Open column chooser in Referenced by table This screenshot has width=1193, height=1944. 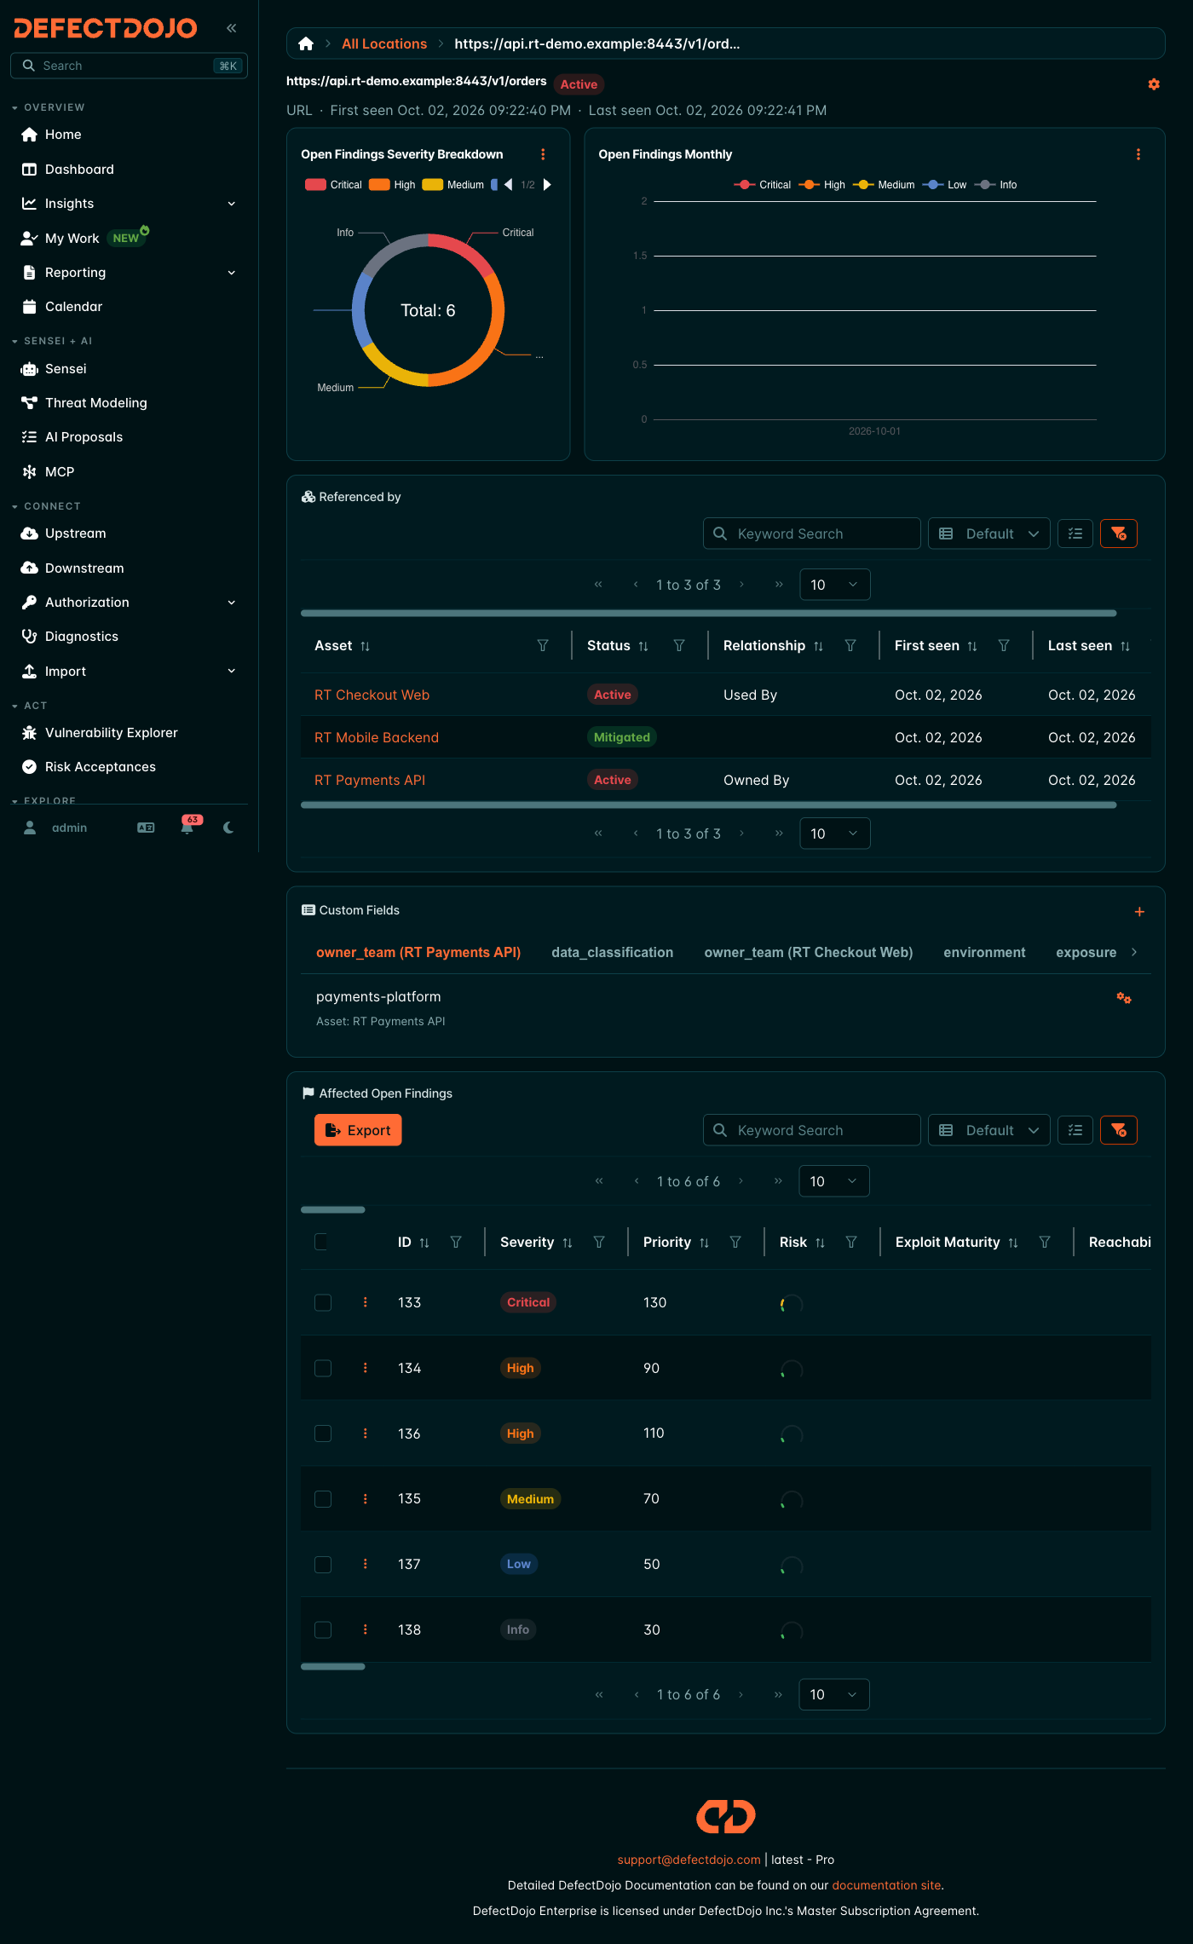click(1075, 534)
